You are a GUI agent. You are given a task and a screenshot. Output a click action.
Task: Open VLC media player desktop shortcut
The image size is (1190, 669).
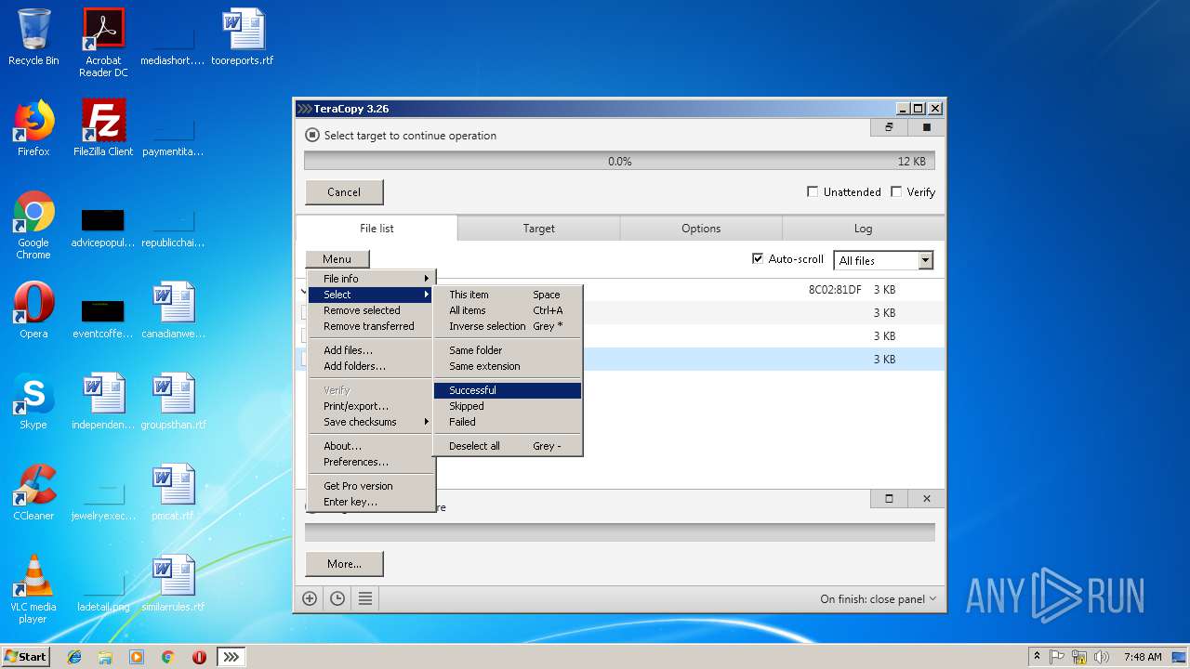(33, 589)
